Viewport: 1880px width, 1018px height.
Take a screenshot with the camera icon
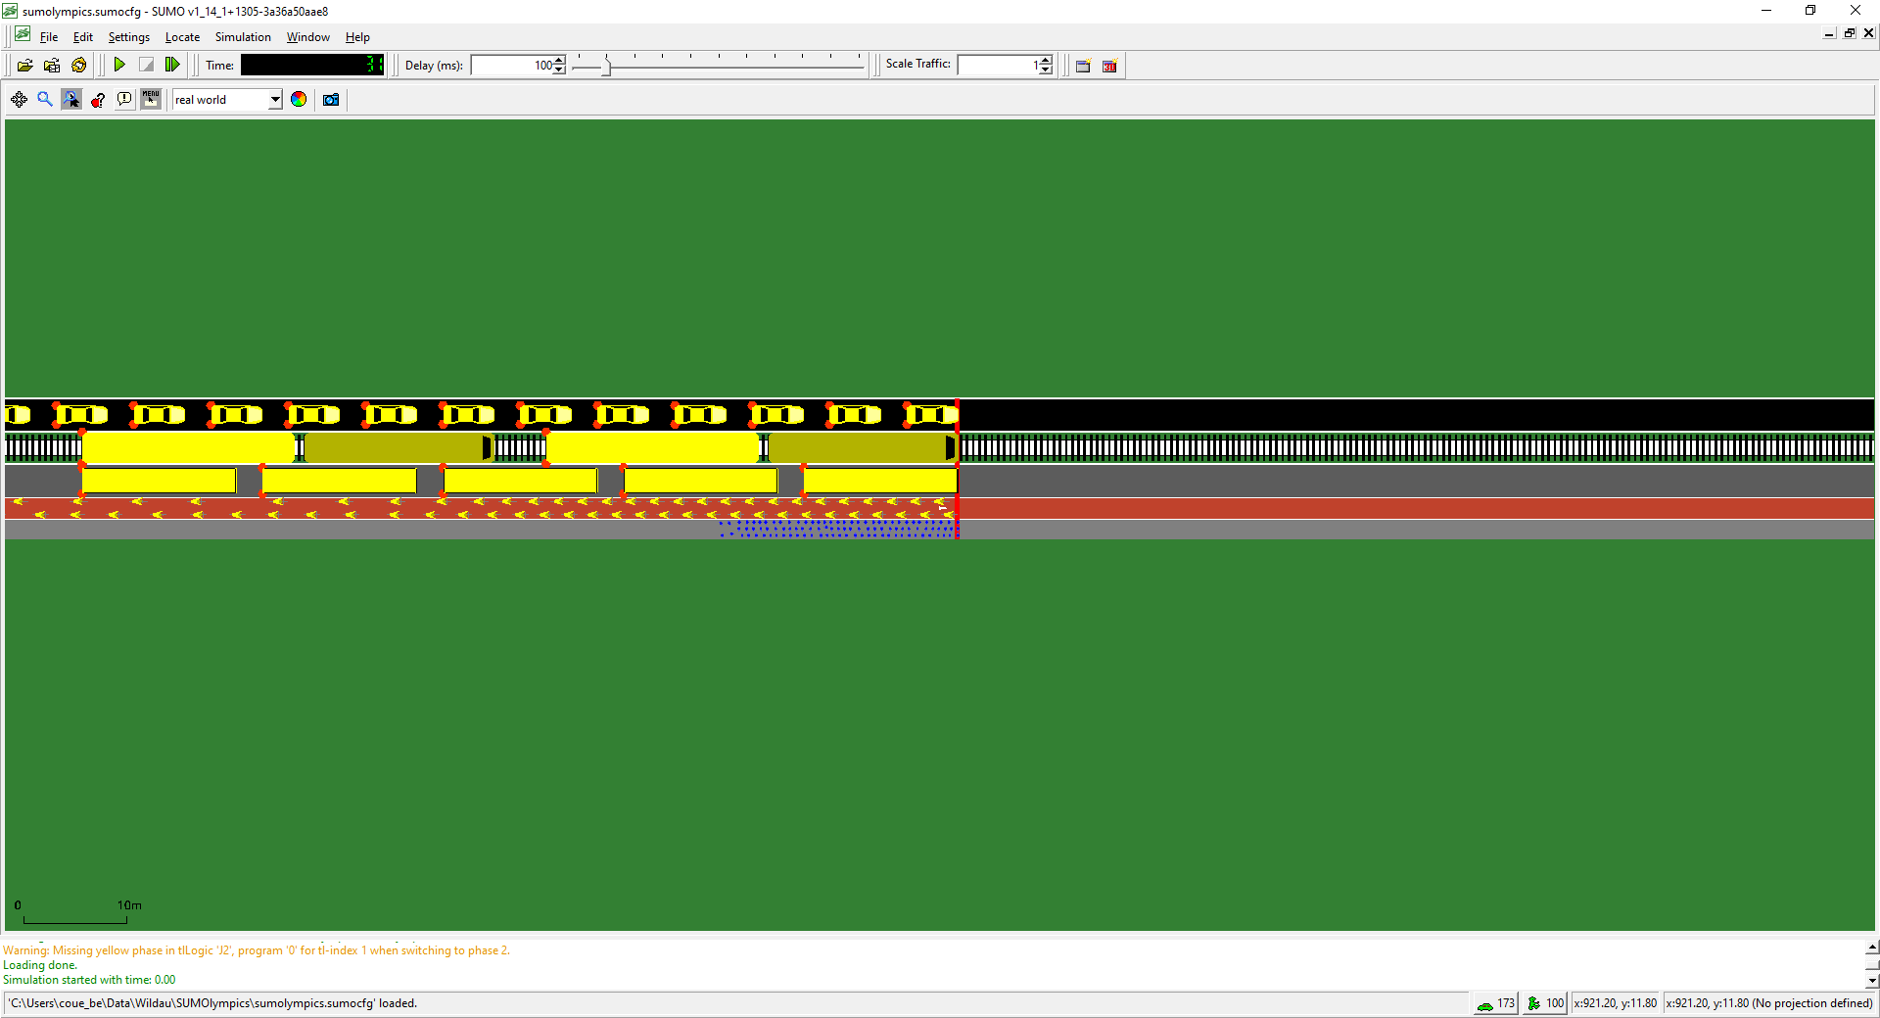point(331,100)
